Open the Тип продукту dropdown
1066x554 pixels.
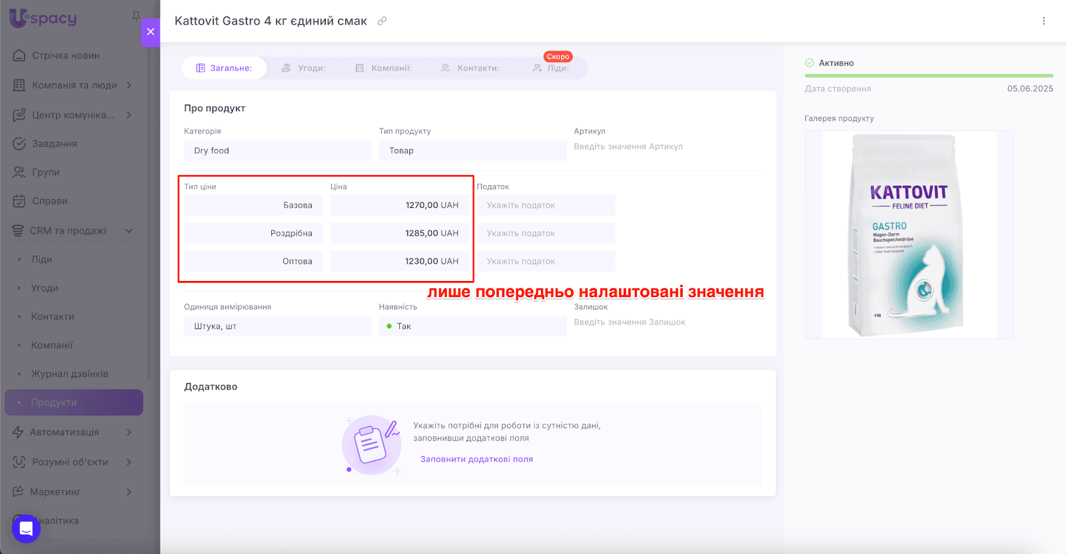click(473, 150)
